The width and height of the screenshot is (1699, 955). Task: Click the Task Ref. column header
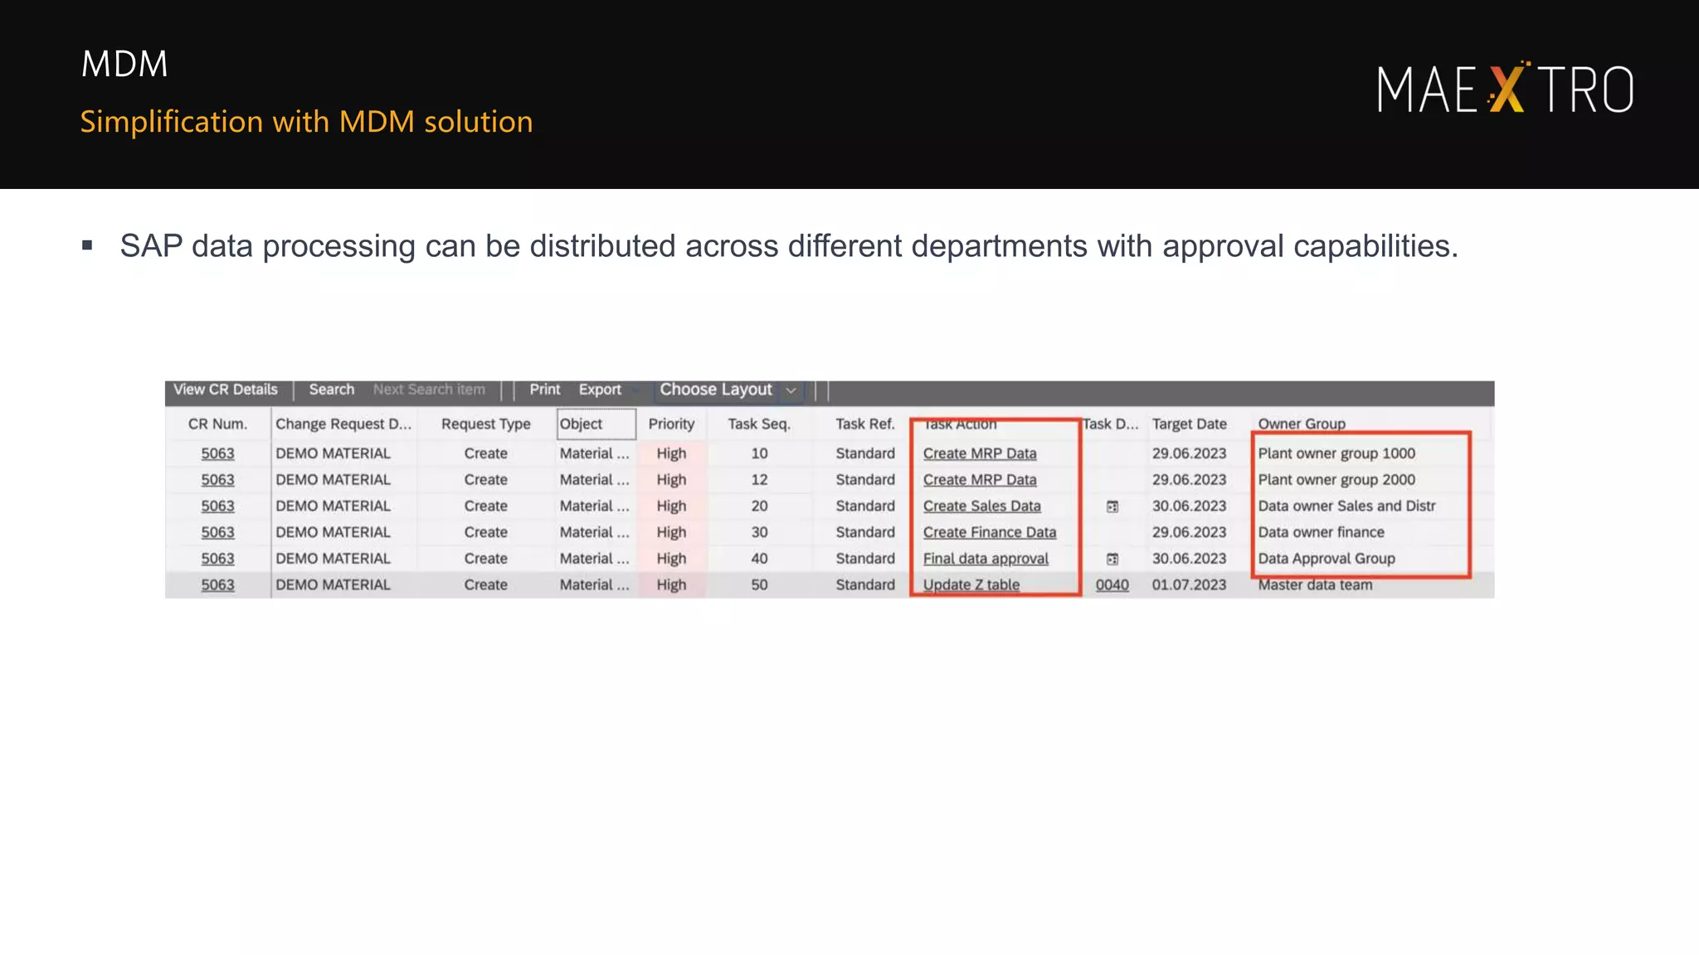tap(864, 424)
